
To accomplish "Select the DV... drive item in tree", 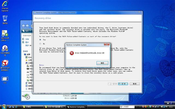I will tap(30, 77).
